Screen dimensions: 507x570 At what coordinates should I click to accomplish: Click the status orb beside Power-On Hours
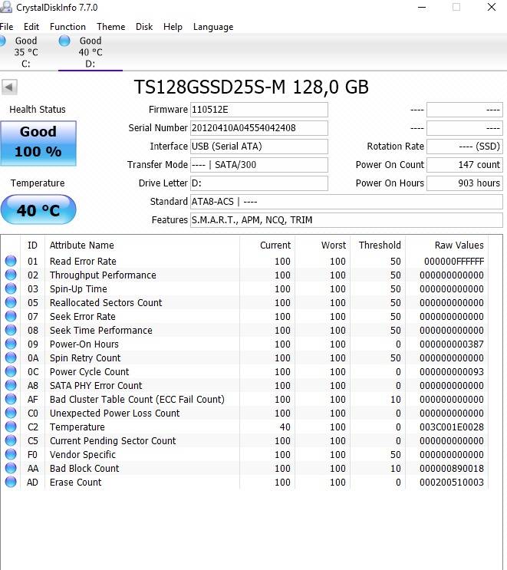11,344
